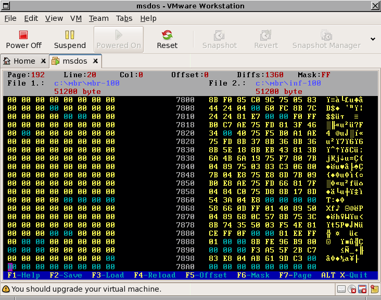Open the Tabs menu
381x300 pixels.
coord(124,18)
